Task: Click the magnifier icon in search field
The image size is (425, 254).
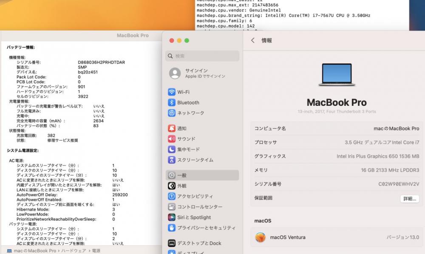Action: 170,56
